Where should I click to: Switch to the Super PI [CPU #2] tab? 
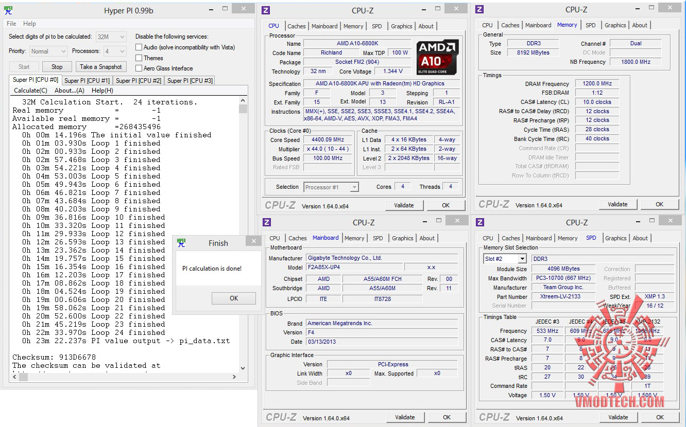click(x=138, y=80)
